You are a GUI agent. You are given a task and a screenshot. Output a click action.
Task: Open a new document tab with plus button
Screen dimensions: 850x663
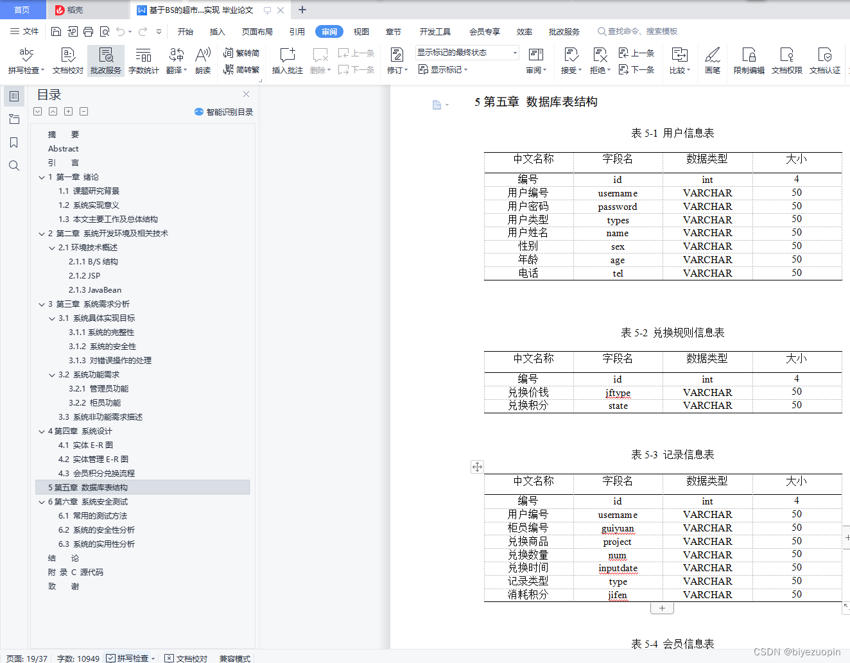tap(302, 10)
